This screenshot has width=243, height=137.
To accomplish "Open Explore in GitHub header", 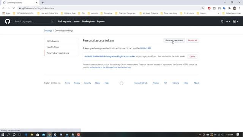I will (x=101, y=21).
